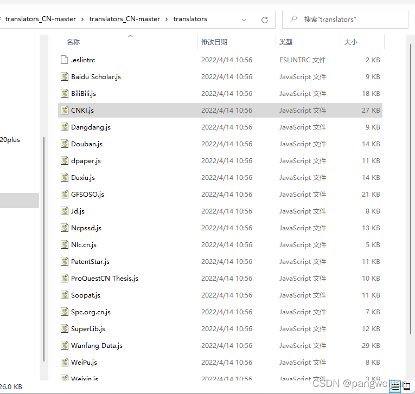The image size is (415, 394).
Task: Select the 20plus navigation pane item
Action: (10, 140)
